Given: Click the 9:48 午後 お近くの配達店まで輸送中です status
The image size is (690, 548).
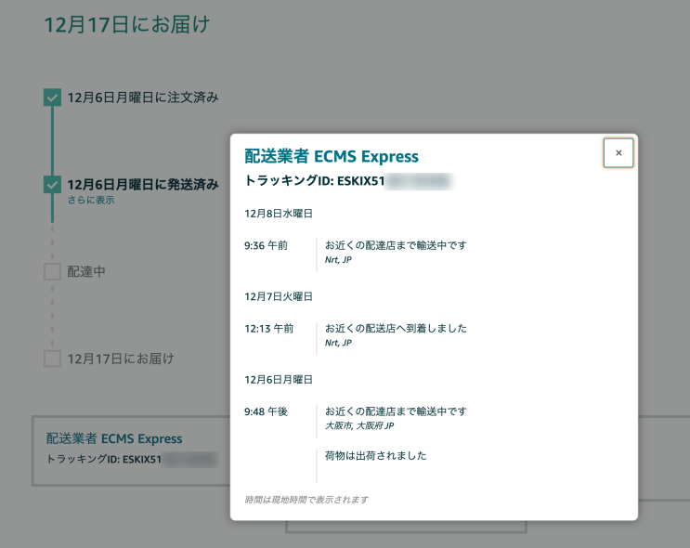Looking at the screenshot, I should click(396, 411).
